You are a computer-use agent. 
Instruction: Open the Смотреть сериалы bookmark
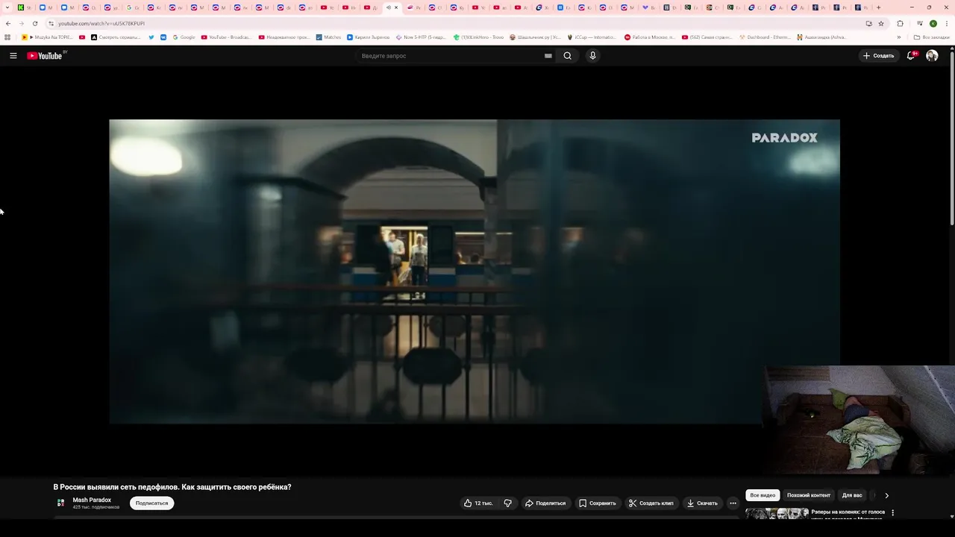pyautogui.click(x=116, y=37)
